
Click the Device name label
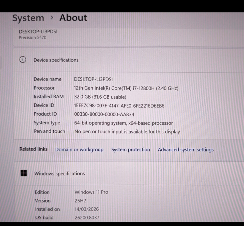48,79
